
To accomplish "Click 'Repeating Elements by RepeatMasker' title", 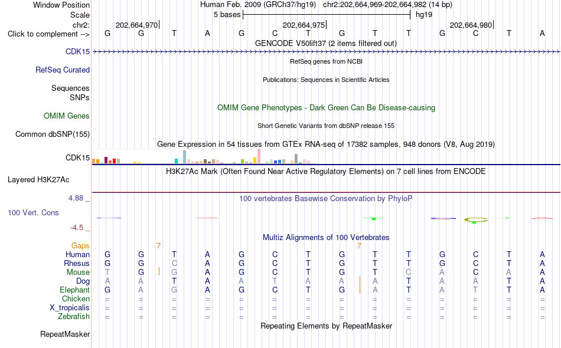I will point(326,326).
